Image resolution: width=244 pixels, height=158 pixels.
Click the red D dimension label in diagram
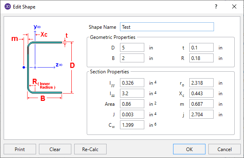coord(73,65)
